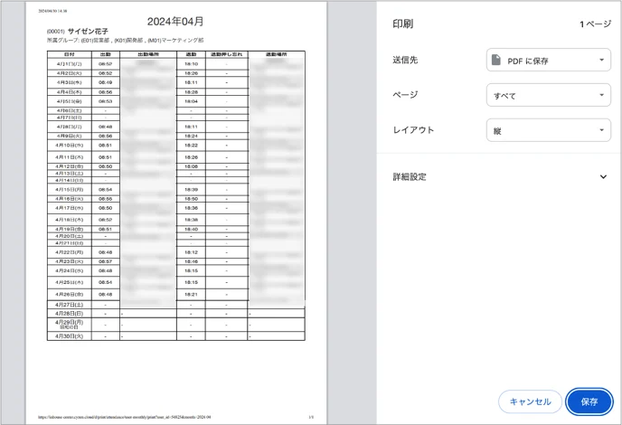Cancel printing with the キャンセル button
The image size is (622, 425).
(x=530, y=401)
